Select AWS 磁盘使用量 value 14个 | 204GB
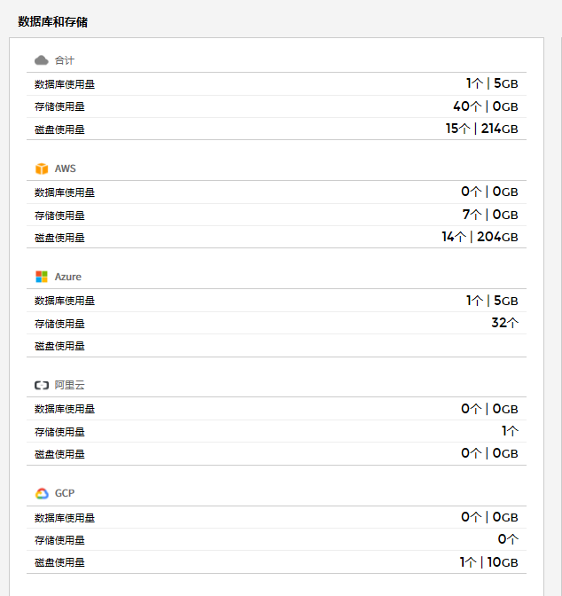Viewport: 562px width, 596px height. [480, 237]
